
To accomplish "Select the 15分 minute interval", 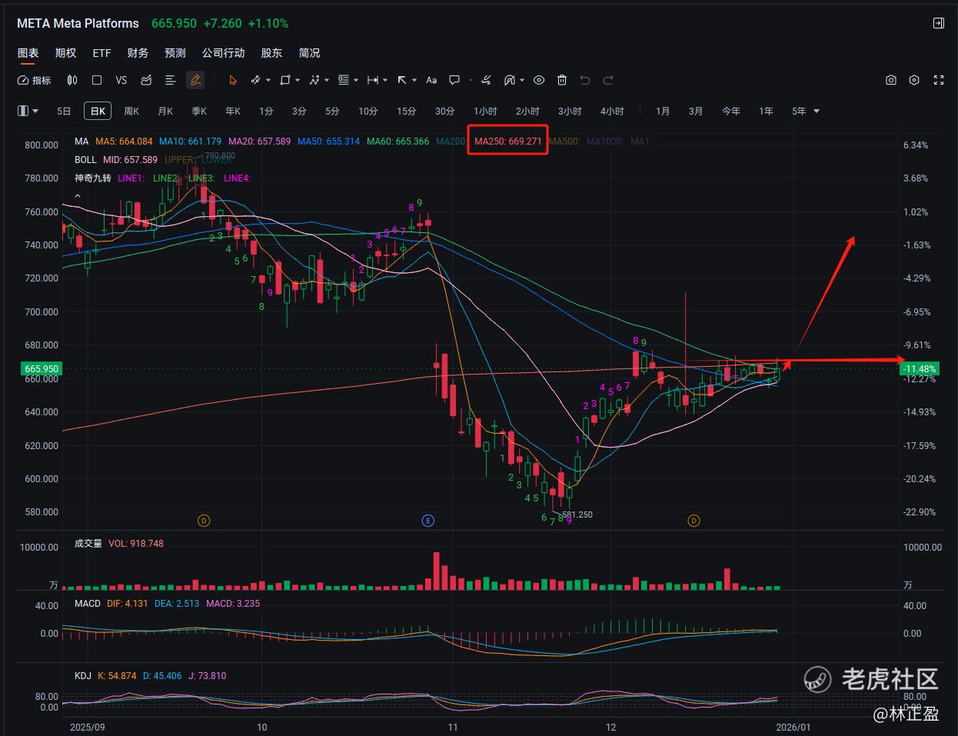I will [407, 112].
